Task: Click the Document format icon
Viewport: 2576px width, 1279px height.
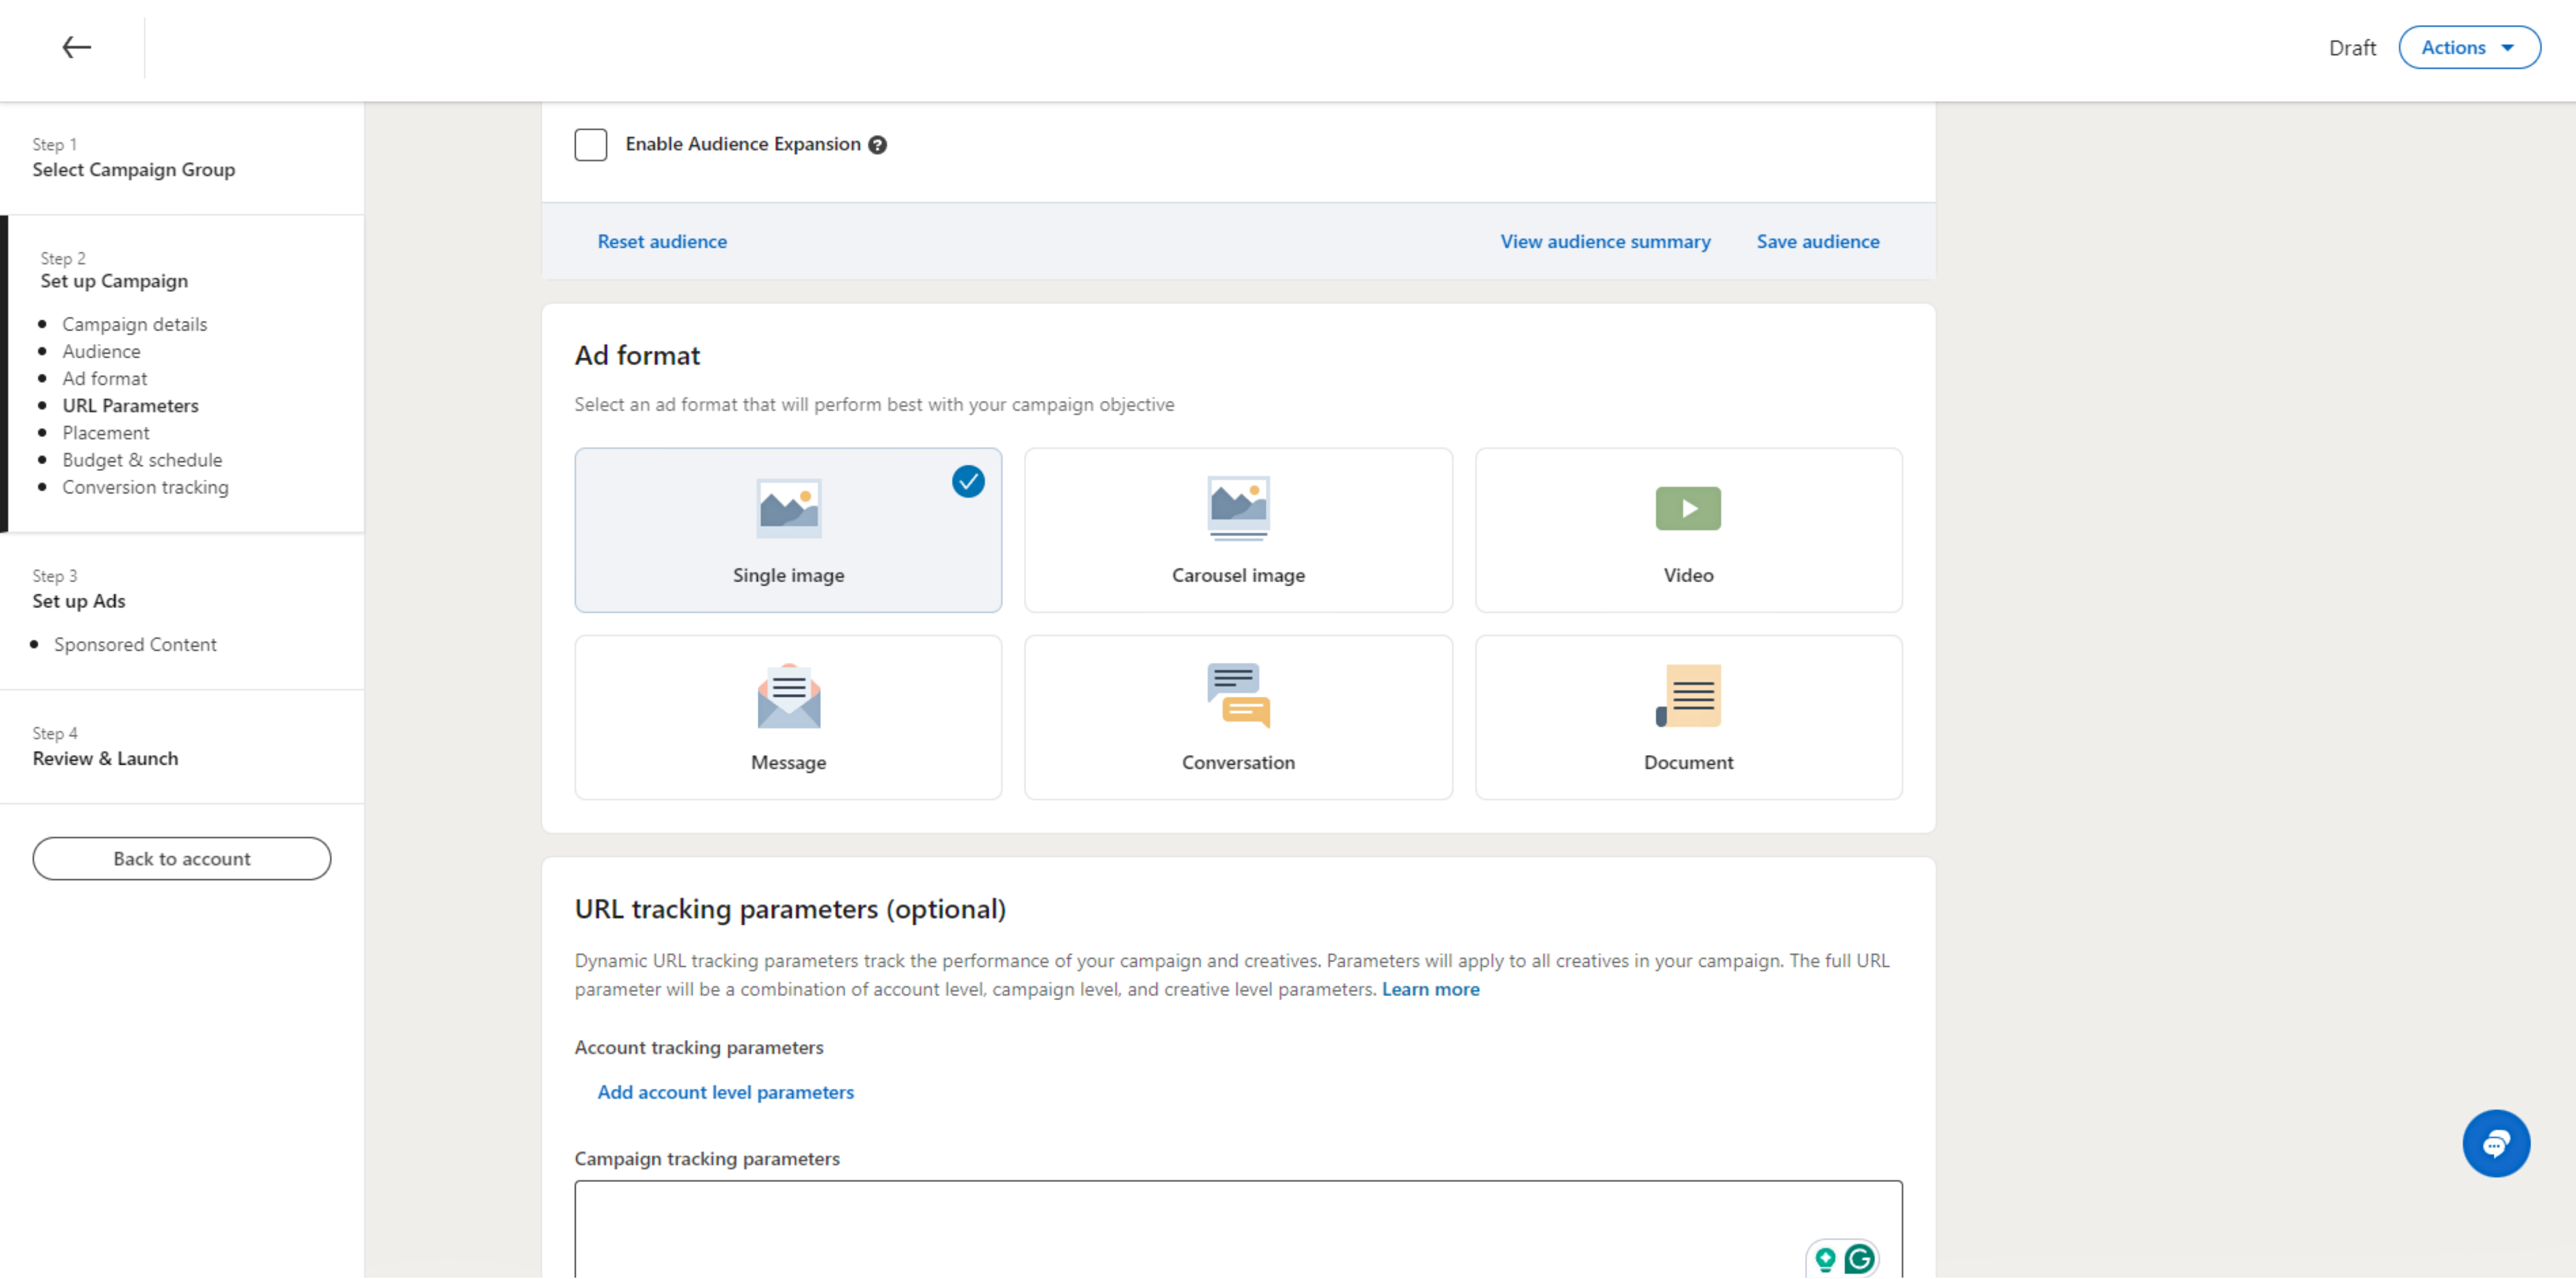Action: (x=1688, y=695)
